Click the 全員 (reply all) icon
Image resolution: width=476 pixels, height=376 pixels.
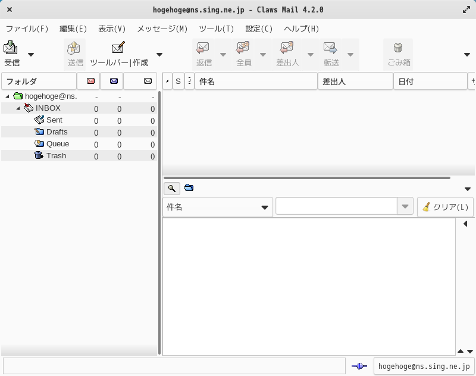click(x=243, y=54)
